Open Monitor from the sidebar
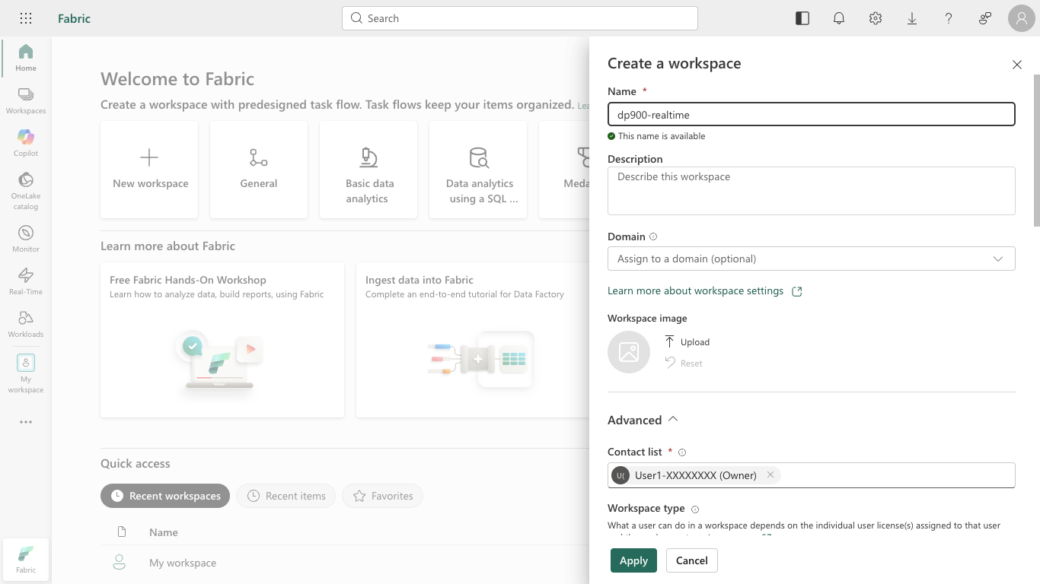 coord(26,239)
